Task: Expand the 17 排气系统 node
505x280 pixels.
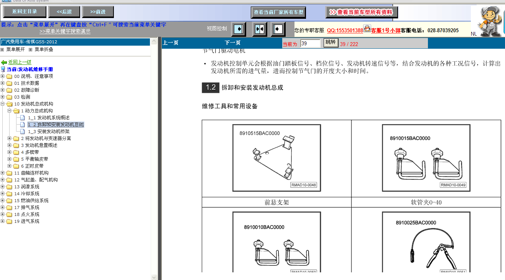Action: pyautogui.click(x=3, y=207)
